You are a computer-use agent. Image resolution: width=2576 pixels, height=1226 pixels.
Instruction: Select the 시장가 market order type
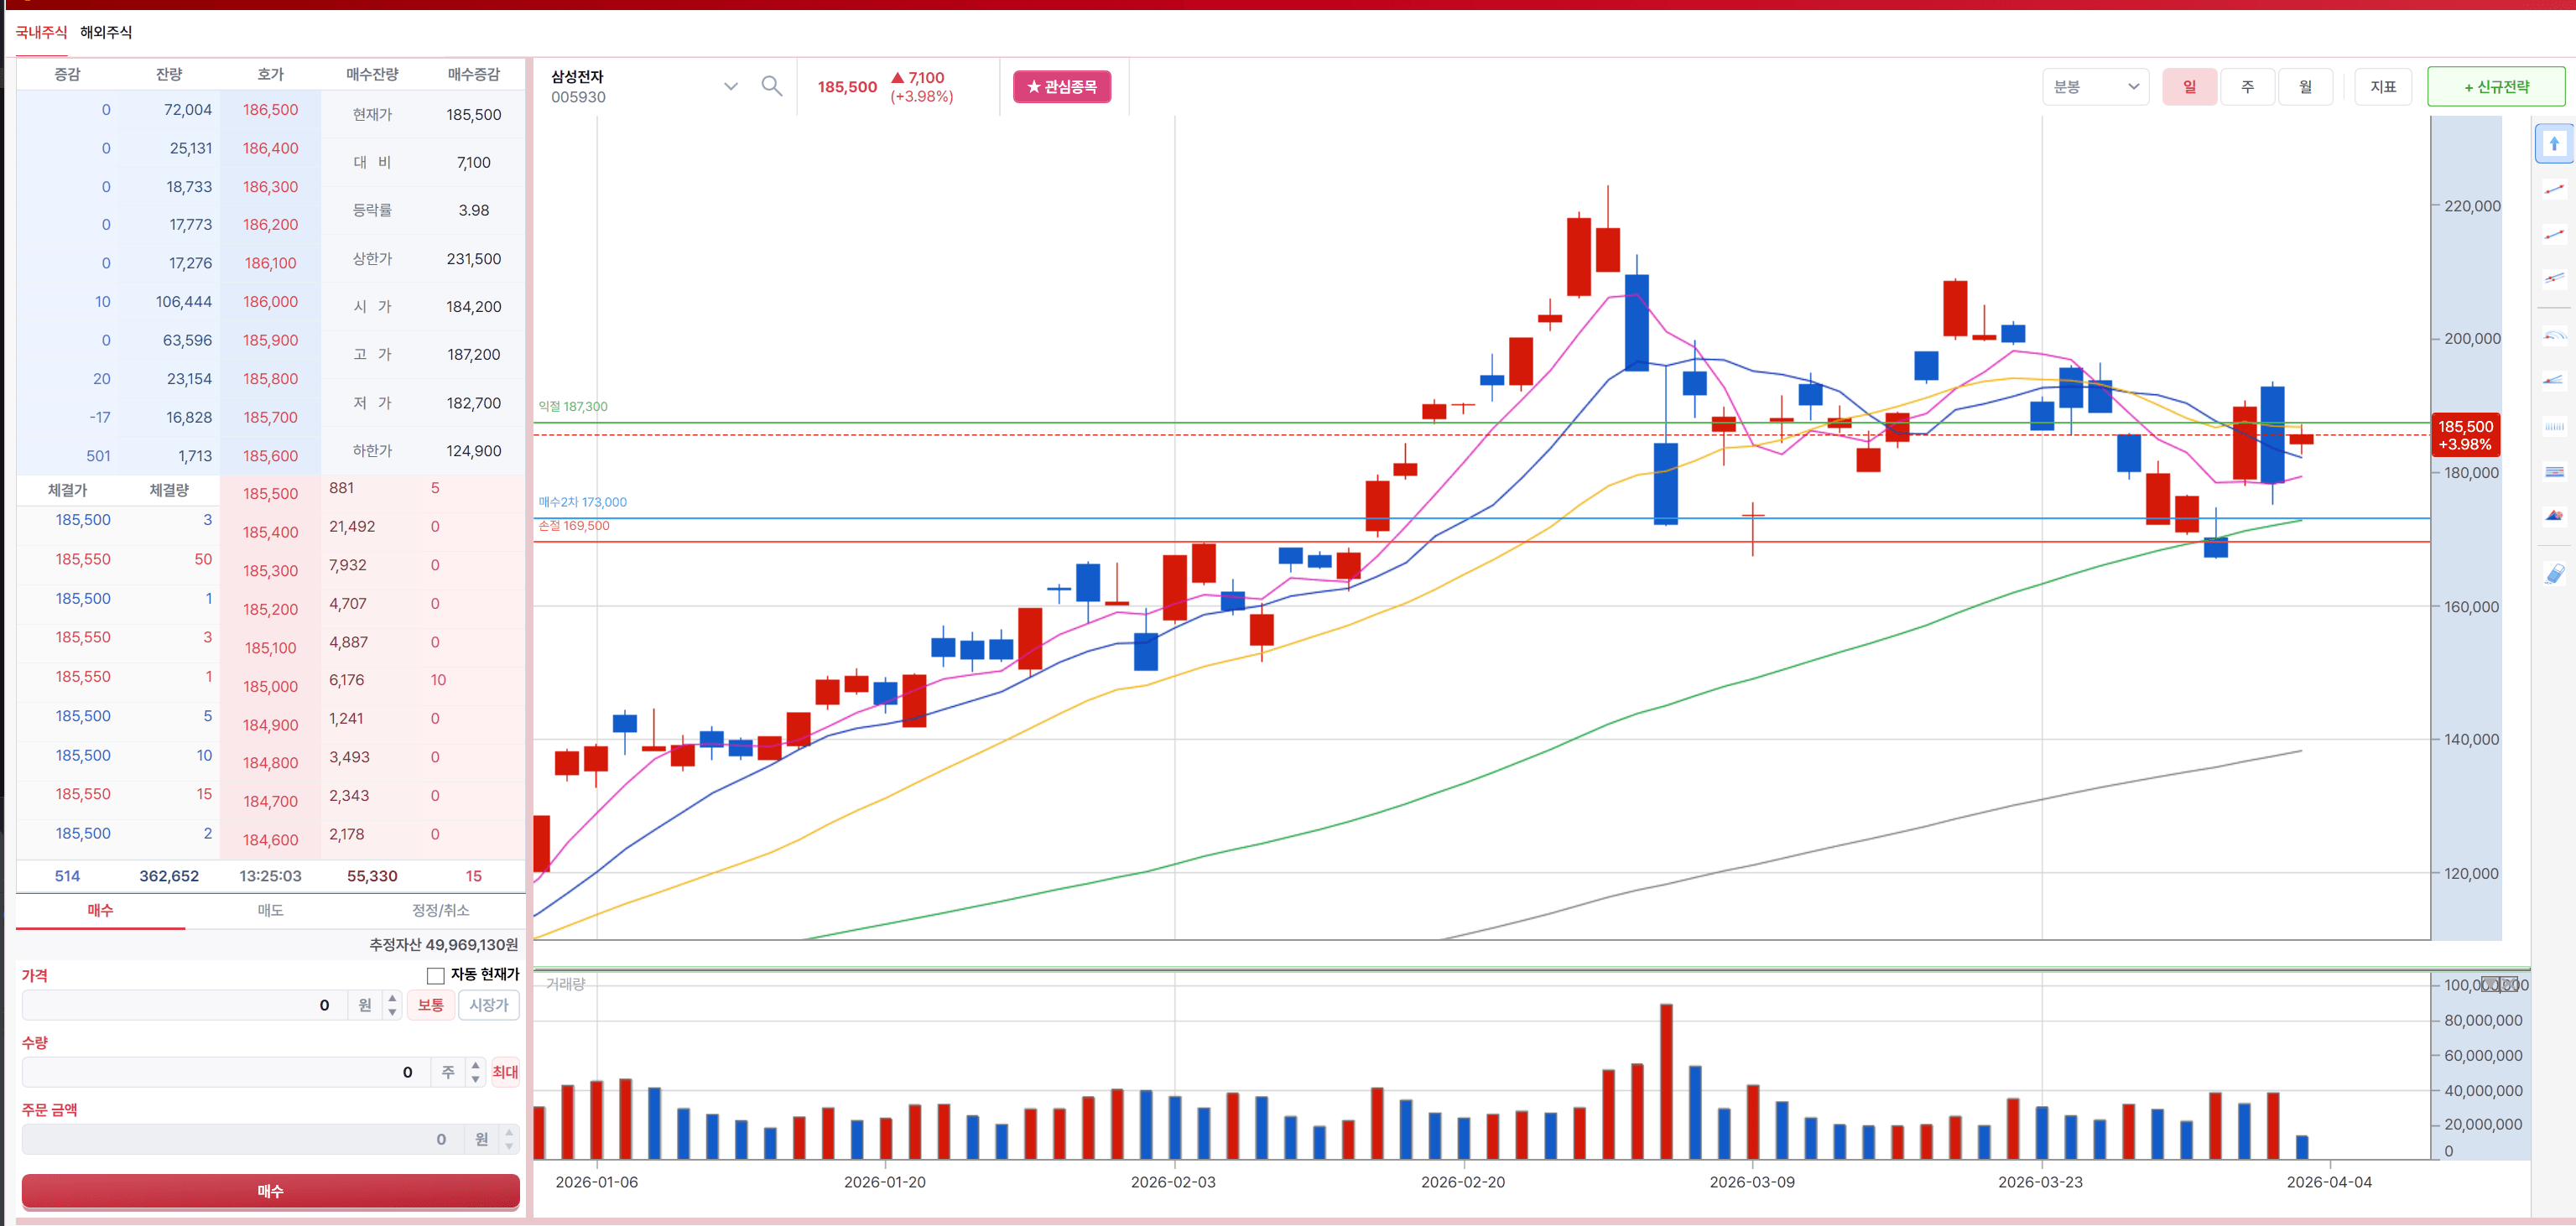pos(488,1005)
